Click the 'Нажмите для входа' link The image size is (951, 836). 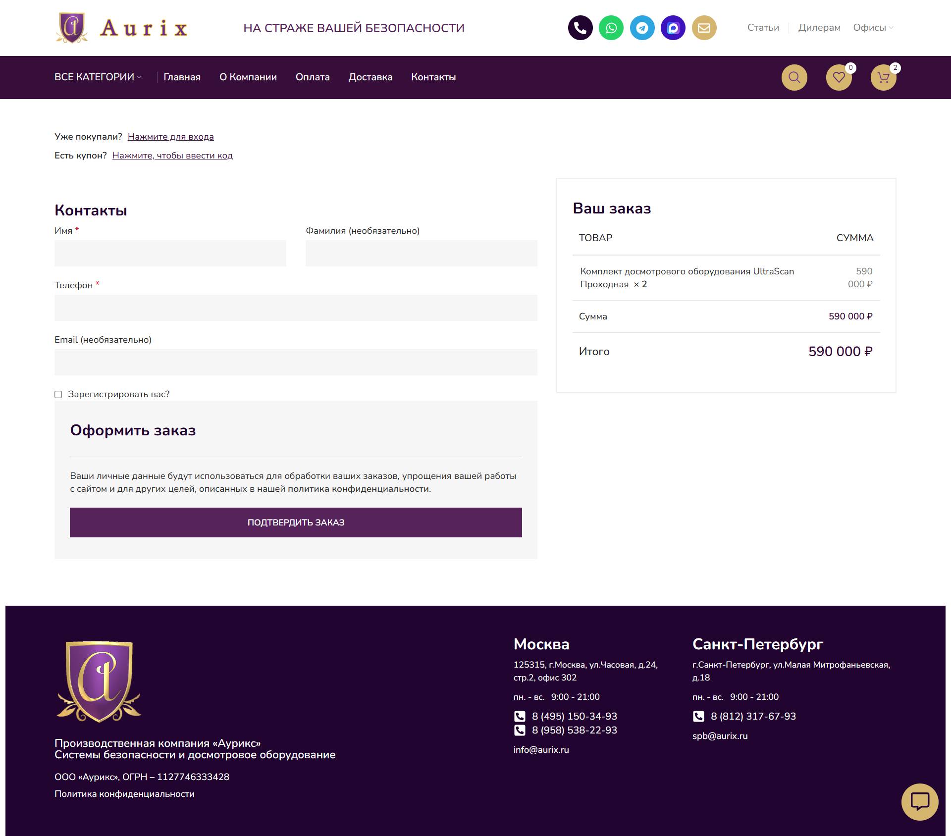coord(171,137)
